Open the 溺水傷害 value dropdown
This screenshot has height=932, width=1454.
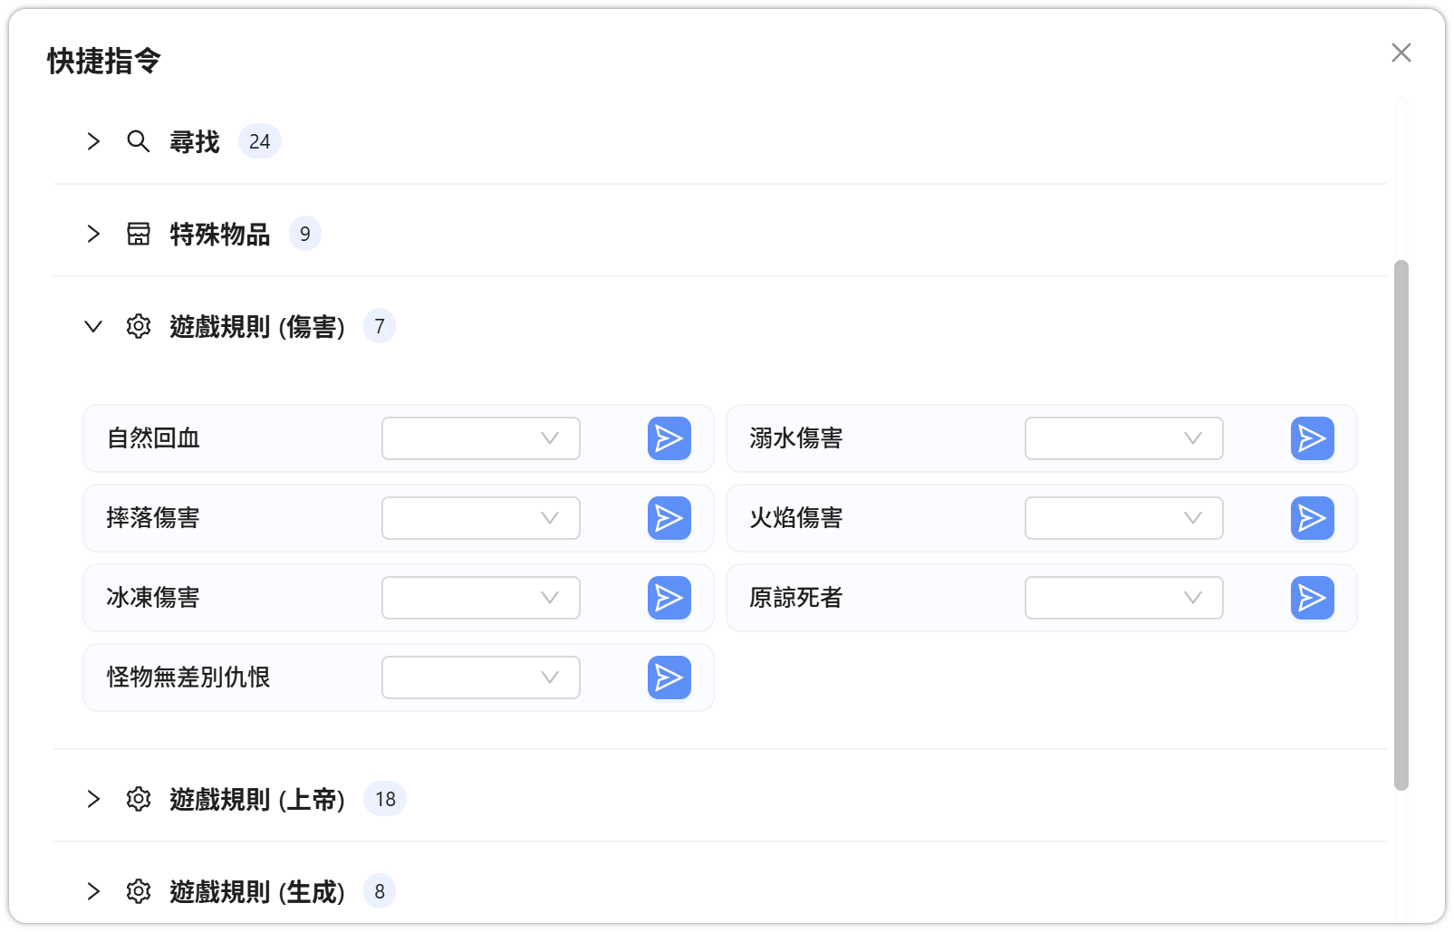point(1123,438)
